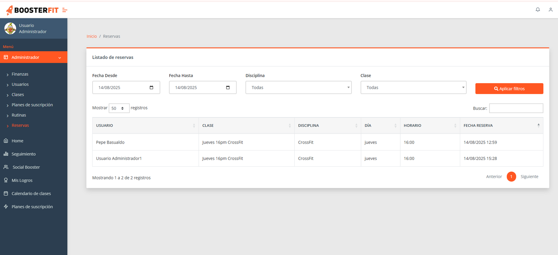Open Calendario de clases label
The image size is (558, 255).
(31, 193)
